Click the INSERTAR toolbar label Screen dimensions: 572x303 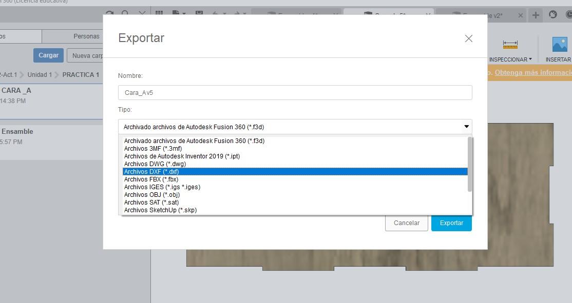(558, 59)
